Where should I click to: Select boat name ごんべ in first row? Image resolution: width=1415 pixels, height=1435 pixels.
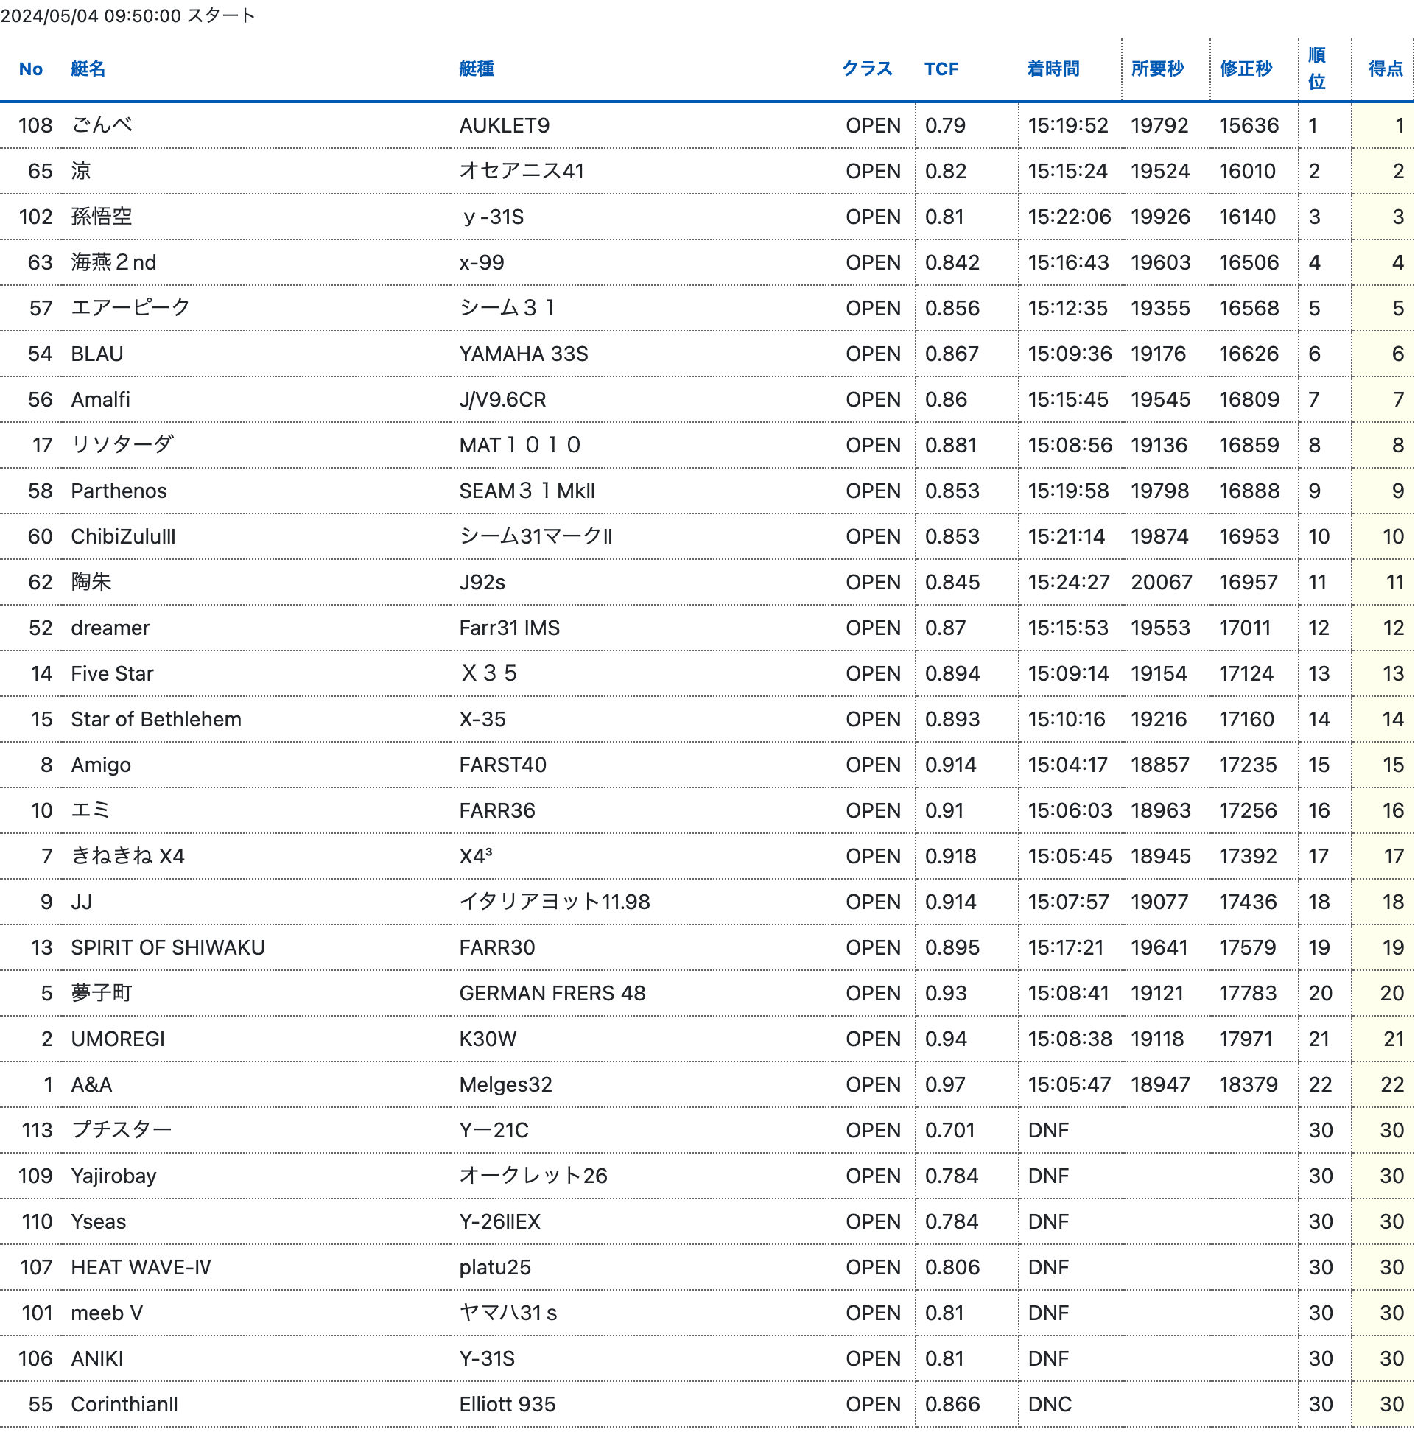(102, 124)
